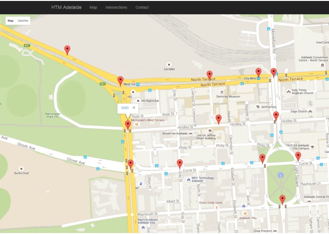Select the red marker at West Tce junction
The height and width of the screenshot is (234, 329).
120,81
